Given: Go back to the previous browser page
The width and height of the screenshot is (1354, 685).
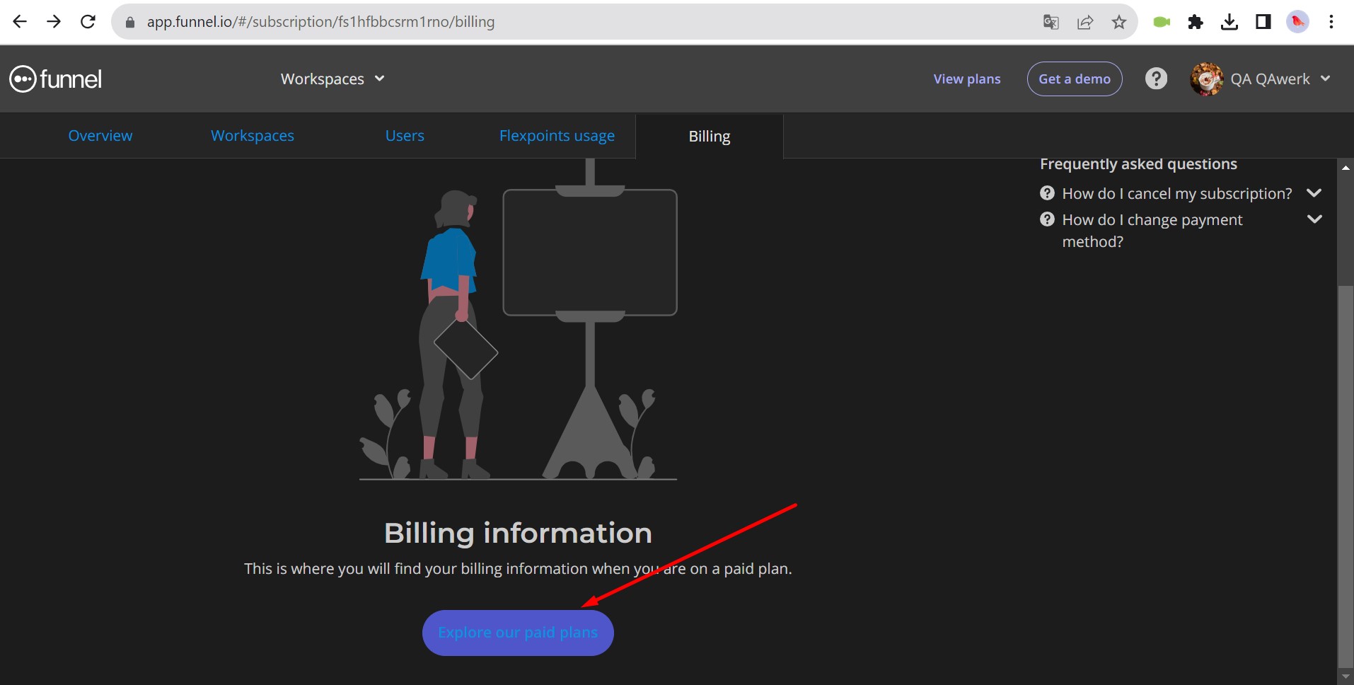Looking at the screenshot, I should [20, 22].
